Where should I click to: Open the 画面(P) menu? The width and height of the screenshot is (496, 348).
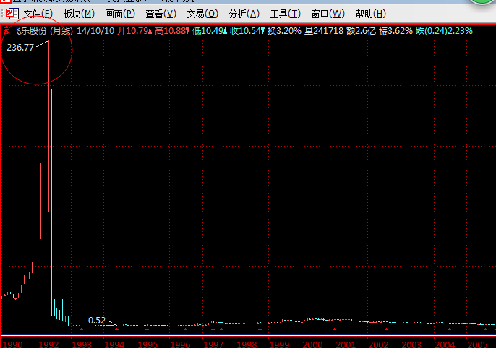(120, 14)
